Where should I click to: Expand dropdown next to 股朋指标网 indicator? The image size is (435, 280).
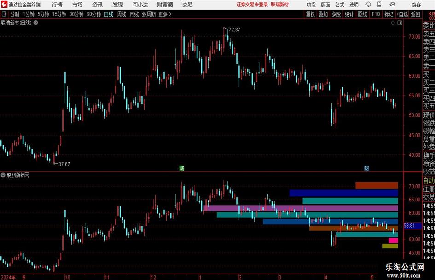[x=3, y=175]
